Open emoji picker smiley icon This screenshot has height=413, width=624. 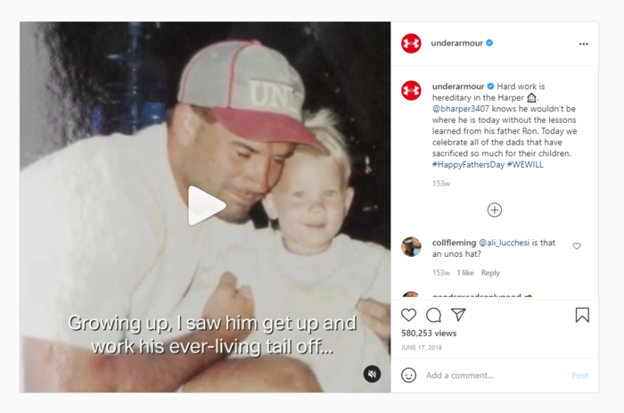[x=408, y=376]
